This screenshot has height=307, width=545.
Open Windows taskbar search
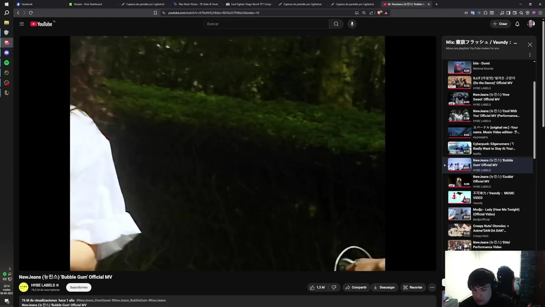pos(6,13)
